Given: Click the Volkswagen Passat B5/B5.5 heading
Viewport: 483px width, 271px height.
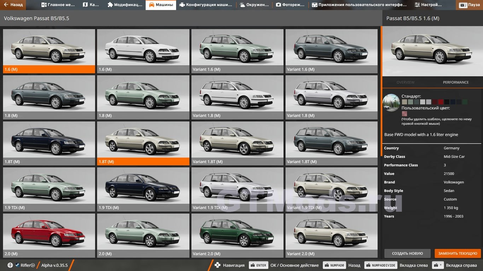Looking at the screenshot, I should pos(36,18).
